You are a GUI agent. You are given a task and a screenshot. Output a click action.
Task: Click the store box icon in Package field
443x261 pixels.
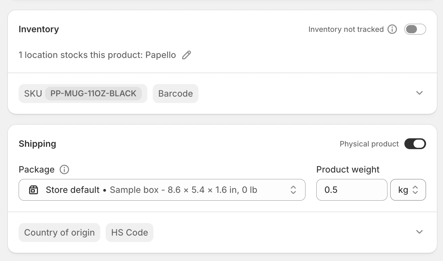click(33, 190)
